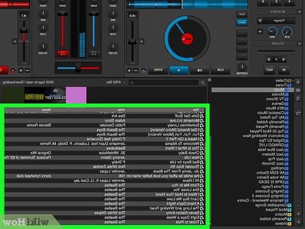
Task: Click the blue deck pause button
Action: [200, 70]
